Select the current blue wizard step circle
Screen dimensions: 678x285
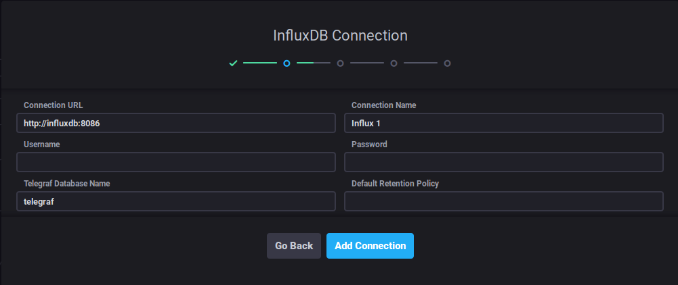287,63
